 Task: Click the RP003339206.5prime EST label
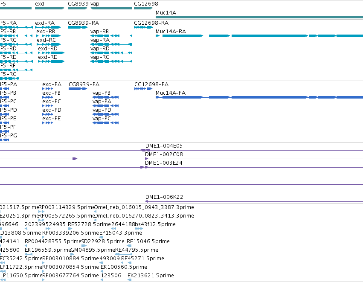click(70, 233)
